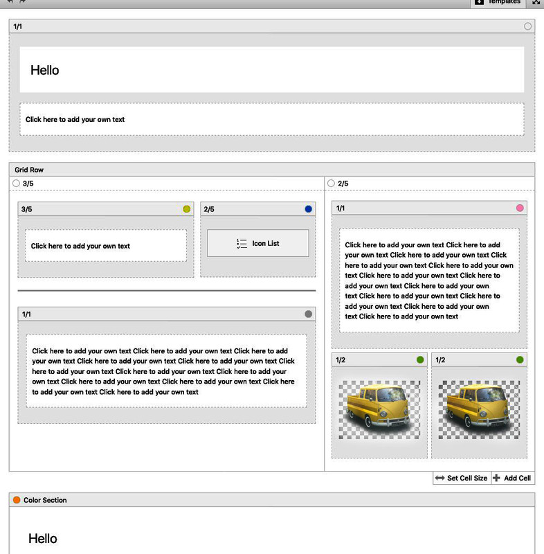Click the 2/5 label on the blue-dot cell header
Image resolution: width=544 pixels, height=554 pixels.
(209, 209)
